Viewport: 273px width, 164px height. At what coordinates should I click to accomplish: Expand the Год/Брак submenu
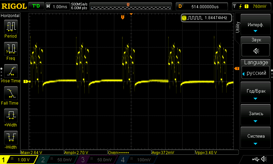pyautogui.click(x=256, y=93)
